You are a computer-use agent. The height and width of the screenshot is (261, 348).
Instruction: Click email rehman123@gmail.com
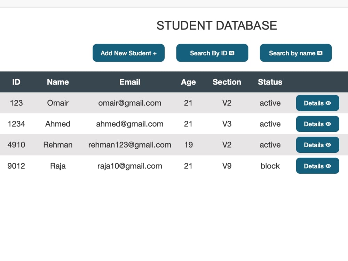point(129,145)
